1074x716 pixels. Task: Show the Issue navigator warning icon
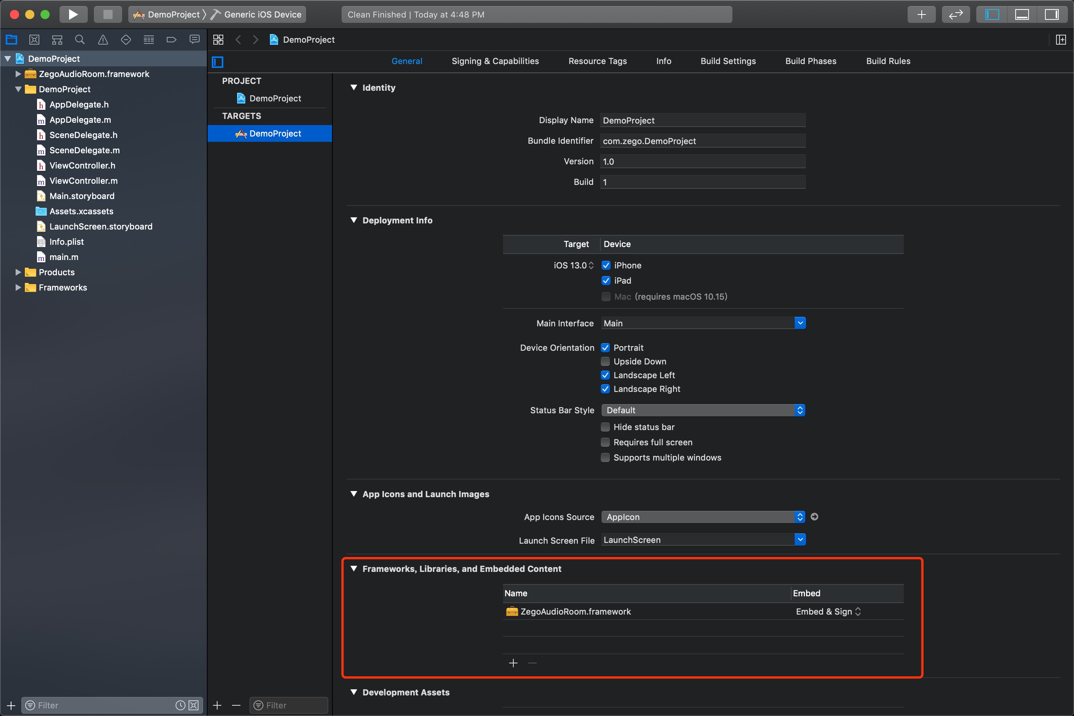tap(103, 40)
